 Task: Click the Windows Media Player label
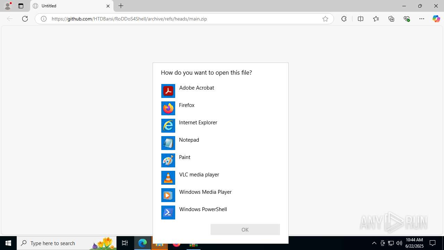tap(205, 192)
